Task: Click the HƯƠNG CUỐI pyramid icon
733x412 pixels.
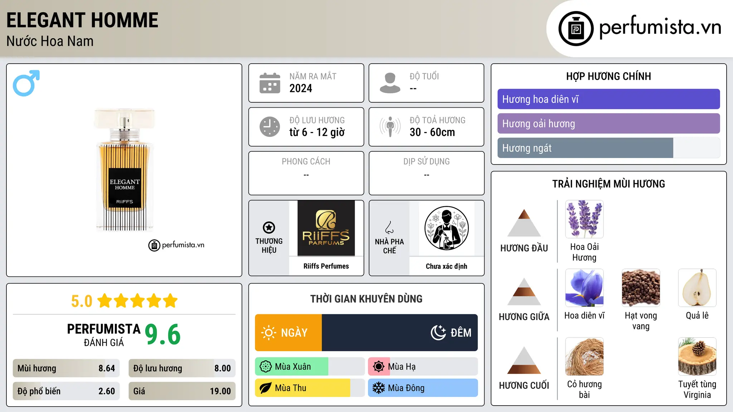Action: click(x=524, y=360)
